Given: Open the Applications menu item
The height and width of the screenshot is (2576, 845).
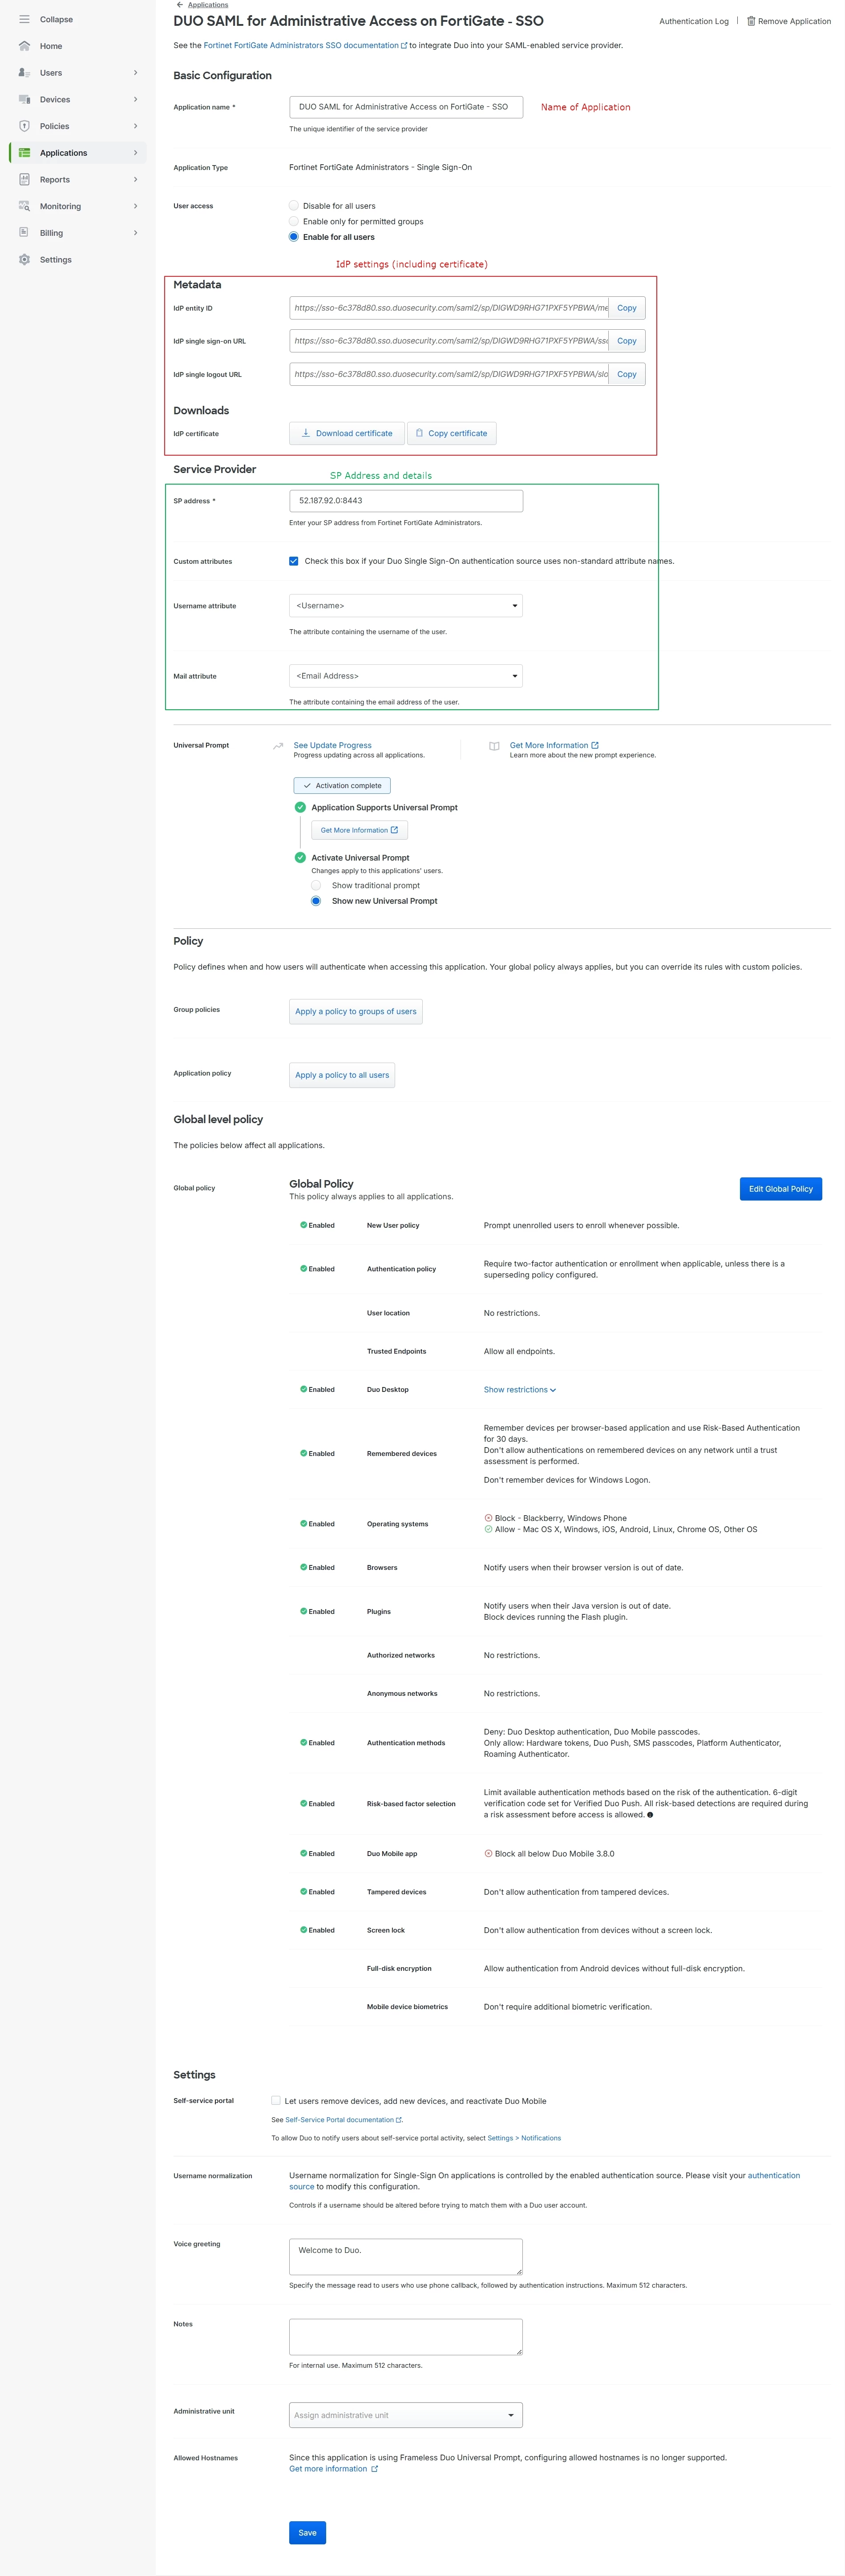Looking at the screenshot, I should coord(78,153).
